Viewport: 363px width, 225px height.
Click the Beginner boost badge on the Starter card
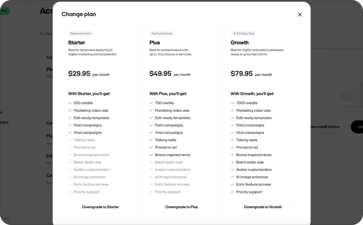click(80, 33)
